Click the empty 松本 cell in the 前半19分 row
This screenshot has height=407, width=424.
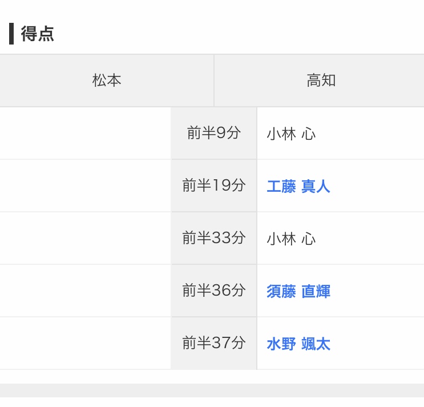[86, 186]
